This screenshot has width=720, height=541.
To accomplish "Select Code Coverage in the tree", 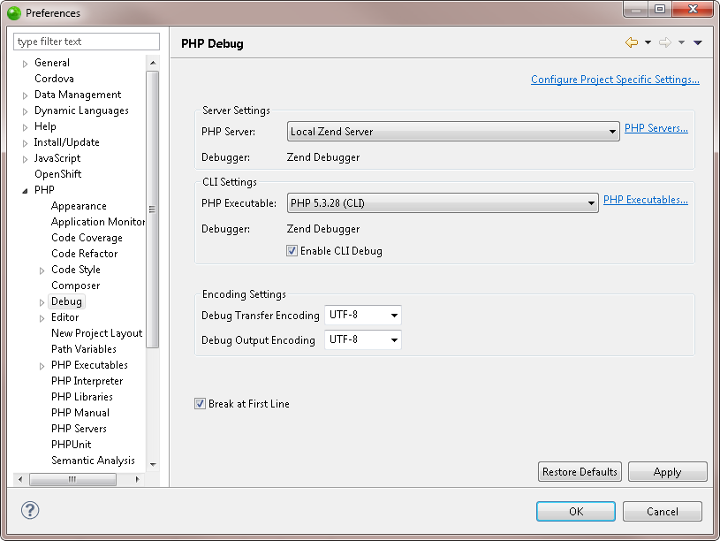I will click(x=87, y=237).
